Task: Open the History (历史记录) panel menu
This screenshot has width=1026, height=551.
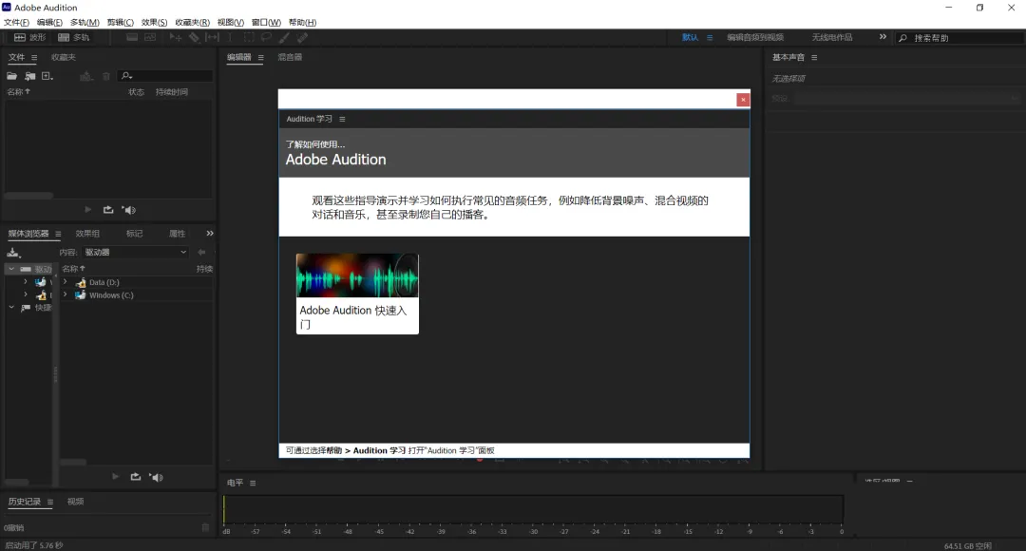Action: coord(50,502)
